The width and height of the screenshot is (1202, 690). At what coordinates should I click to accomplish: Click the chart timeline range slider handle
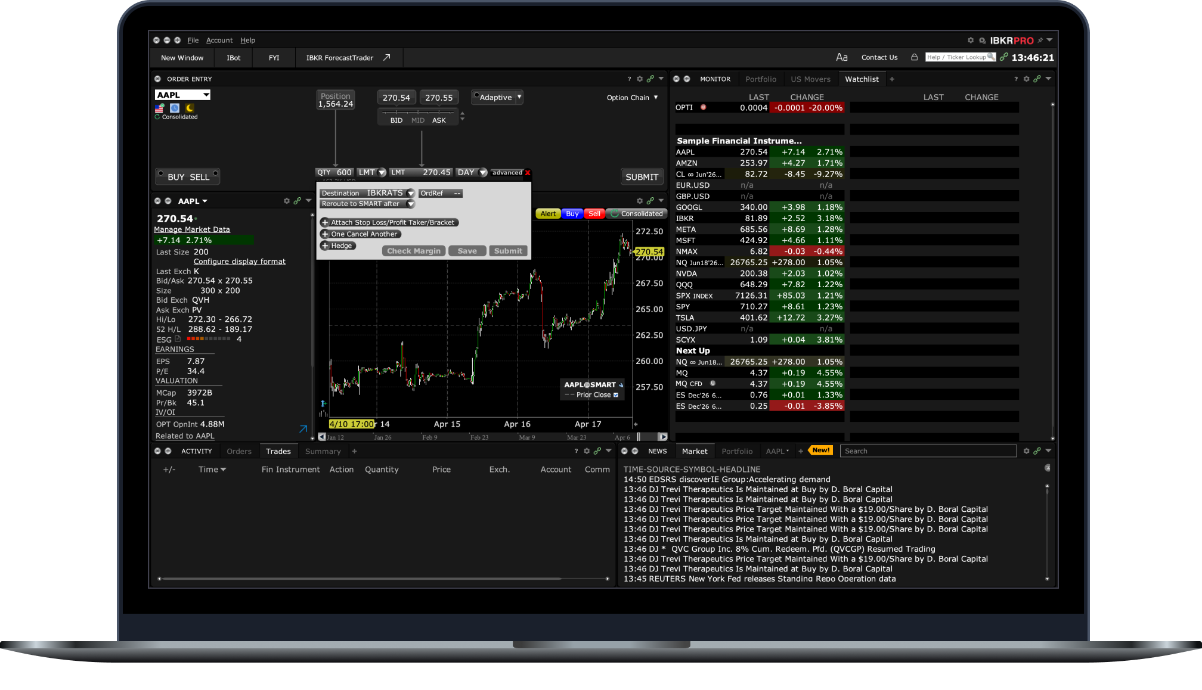[x=639, y=437]
